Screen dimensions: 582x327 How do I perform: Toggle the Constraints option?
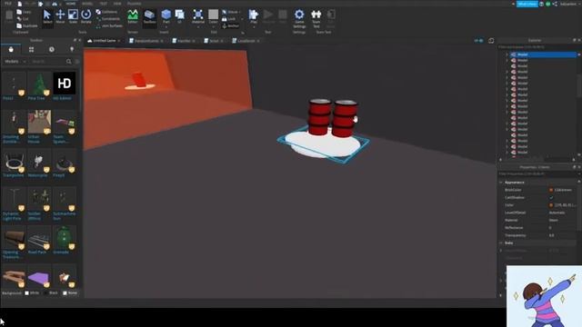[x=108, y=19]
